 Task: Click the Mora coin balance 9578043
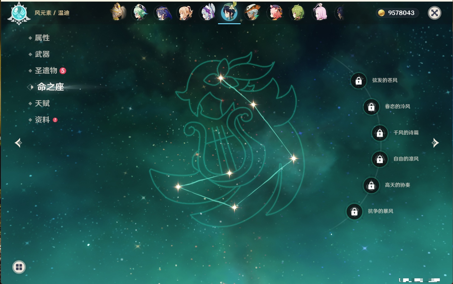point(397,13)
